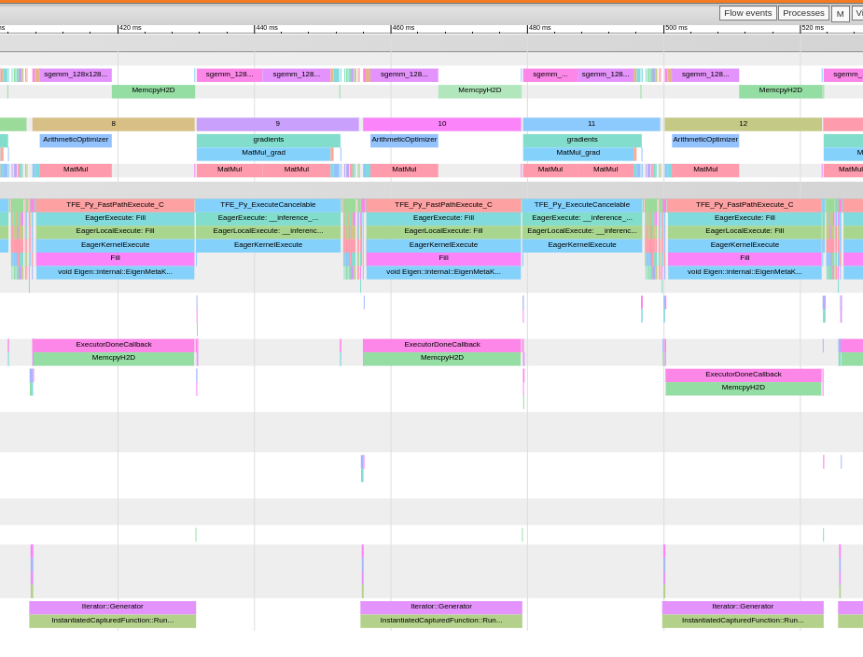Select the sgemm_128x128... kernel slice

[76, 75]
